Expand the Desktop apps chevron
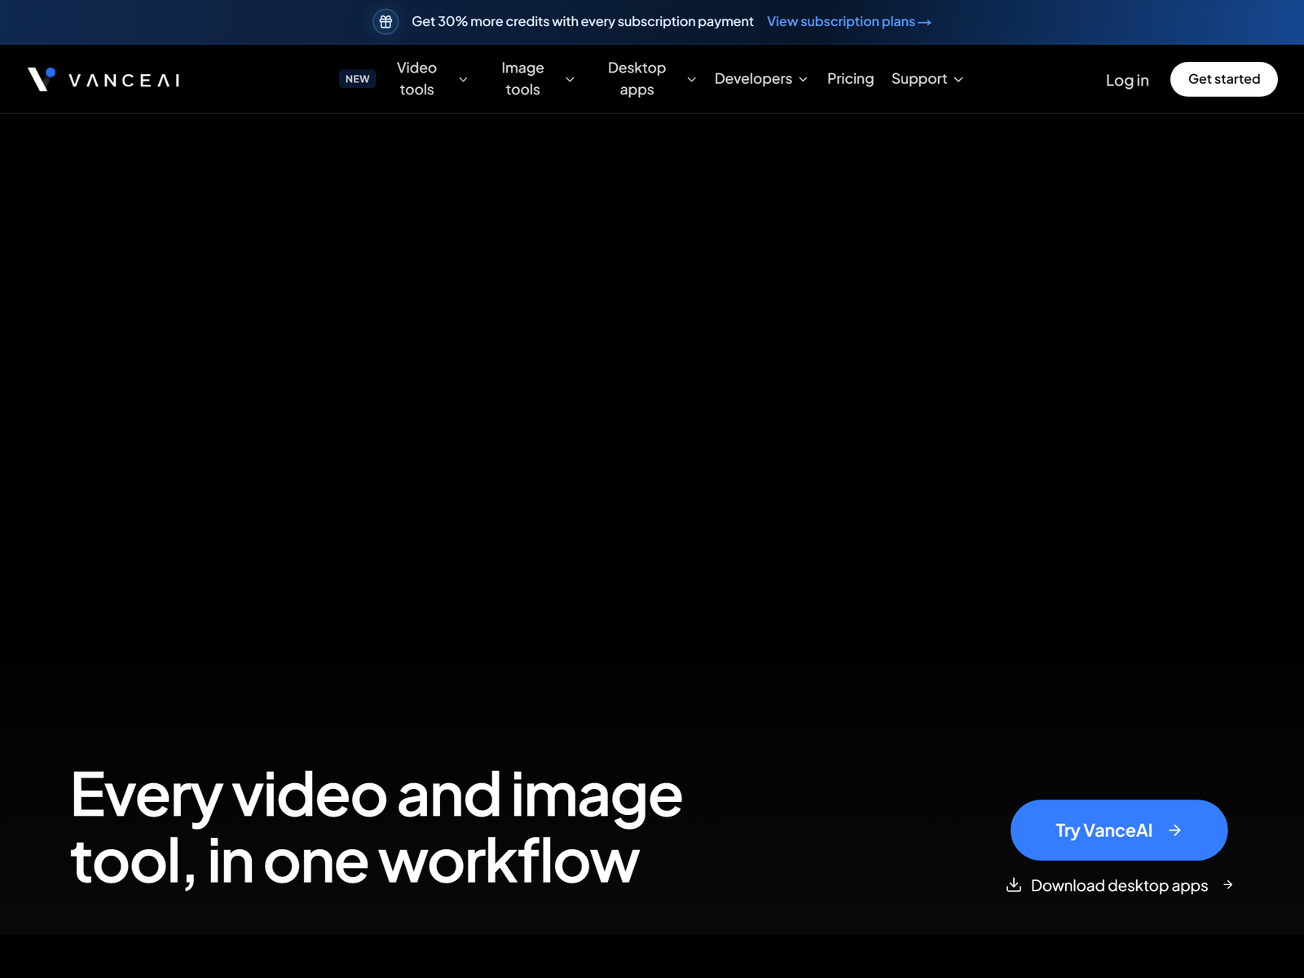Image resolution: width=1304 pixels, height=978 pixels. pyautogui.click(x=691, y=80)
